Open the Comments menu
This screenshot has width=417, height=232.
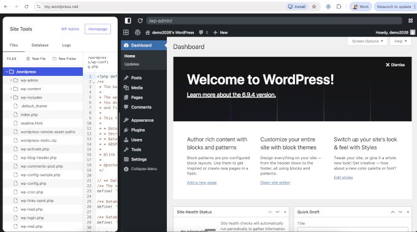point(144,107)
